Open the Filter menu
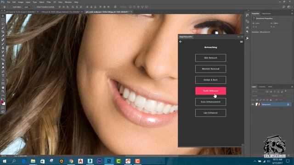The width and height of the screenshot is (294, 165). (49, 2)
